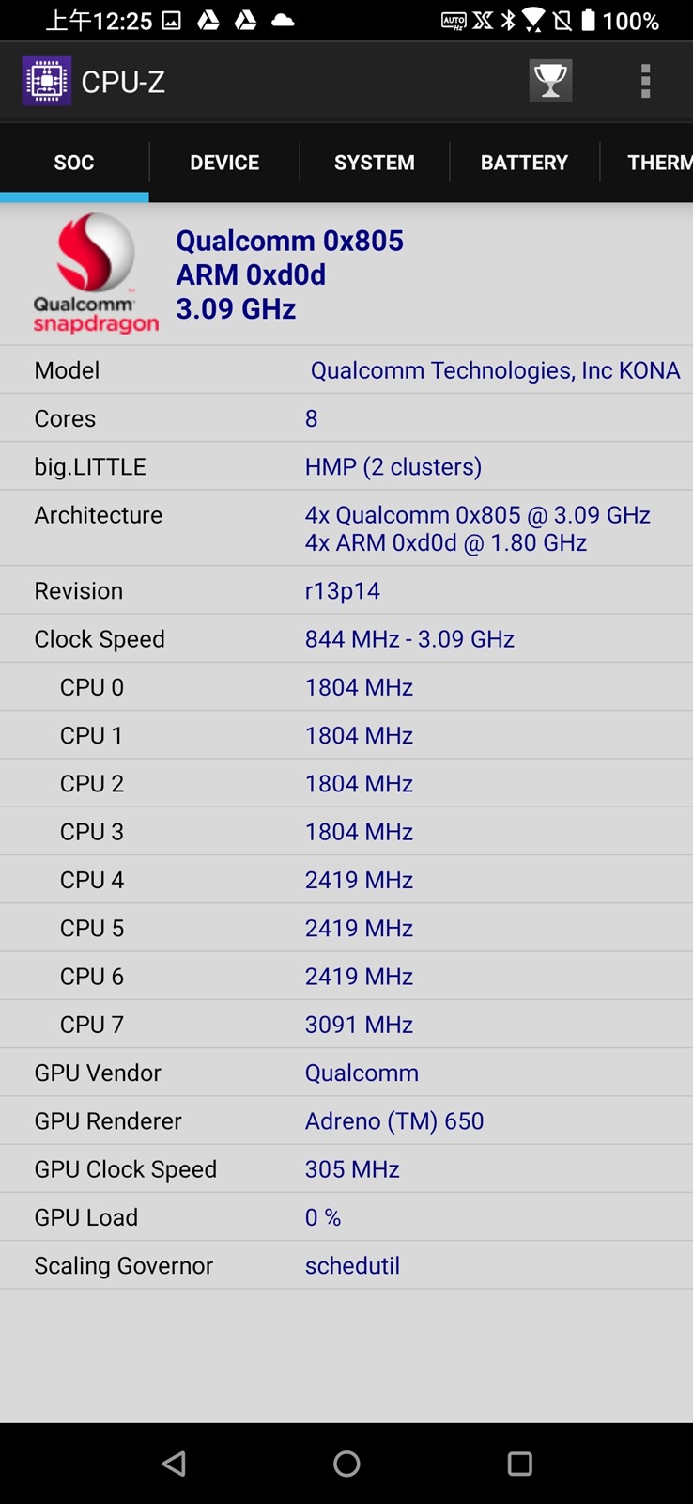Tap the Clock Speed range row
This screenshot has width=693, height=1504.
tap(346, 639)
